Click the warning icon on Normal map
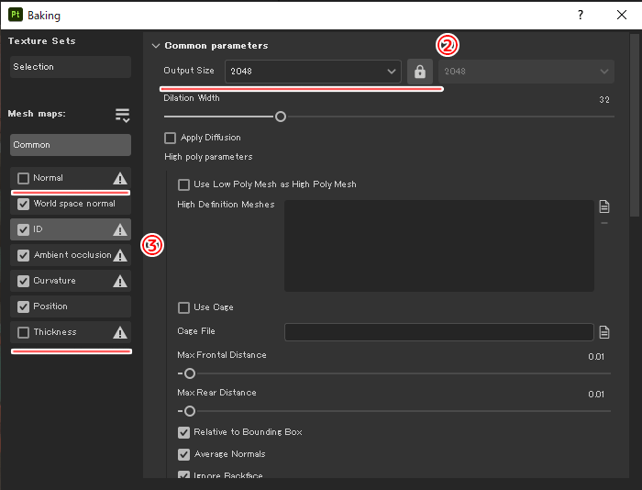642x490 pixels. [x=119, y=178]
